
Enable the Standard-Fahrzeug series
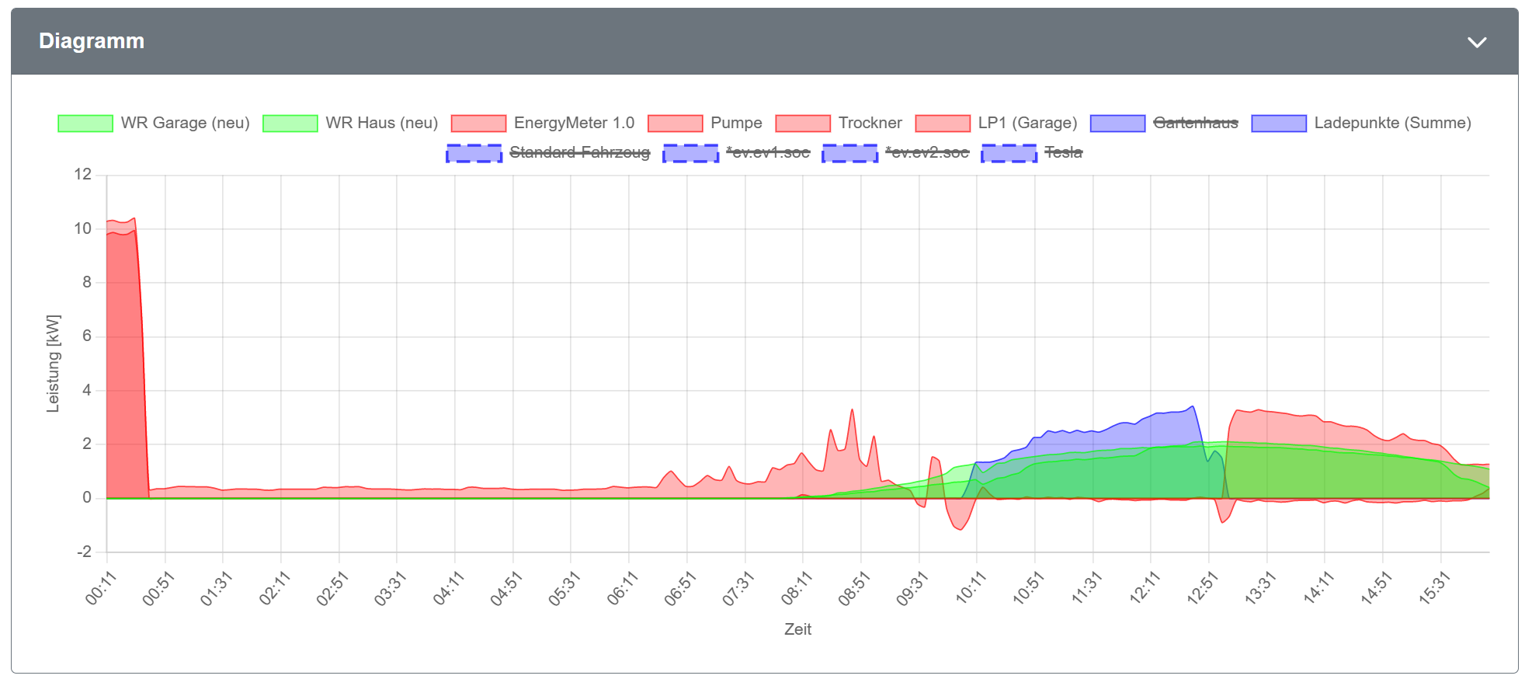(x=579, y=153)
